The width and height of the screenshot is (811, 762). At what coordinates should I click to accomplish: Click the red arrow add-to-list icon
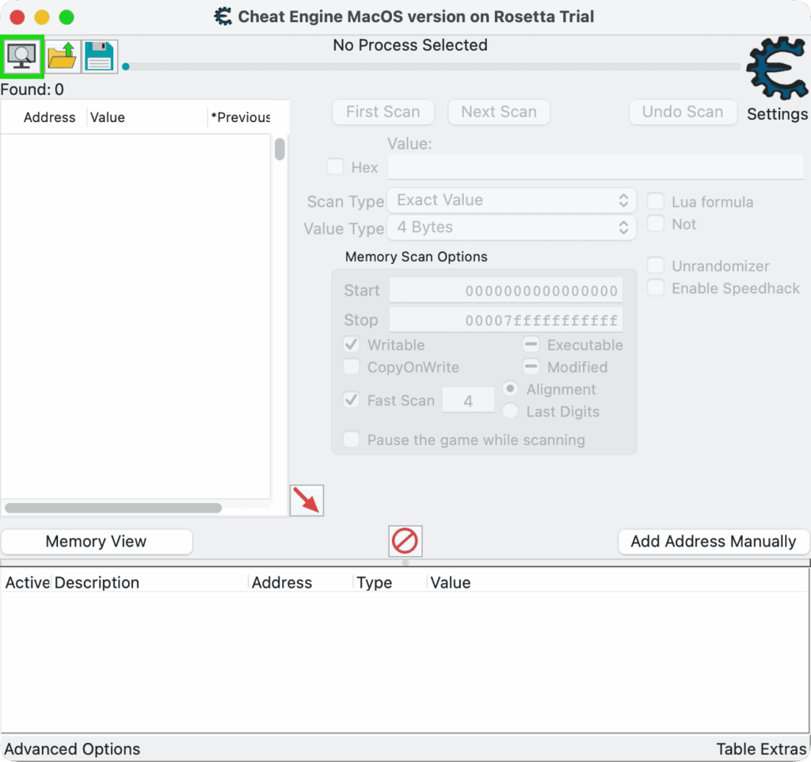pyautogui.click(x=307, y=501)
